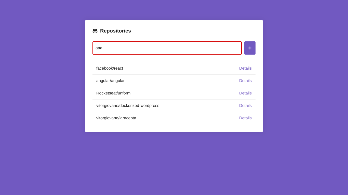Open Details for angular/angular

pyautogui.click(x=245, y=80)
